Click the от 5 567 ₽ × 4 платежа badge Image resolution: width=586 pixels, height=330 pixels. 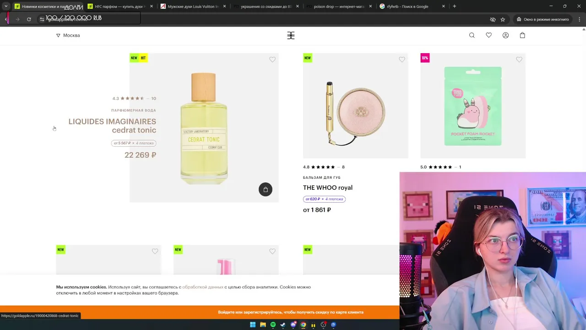[133, 143]
